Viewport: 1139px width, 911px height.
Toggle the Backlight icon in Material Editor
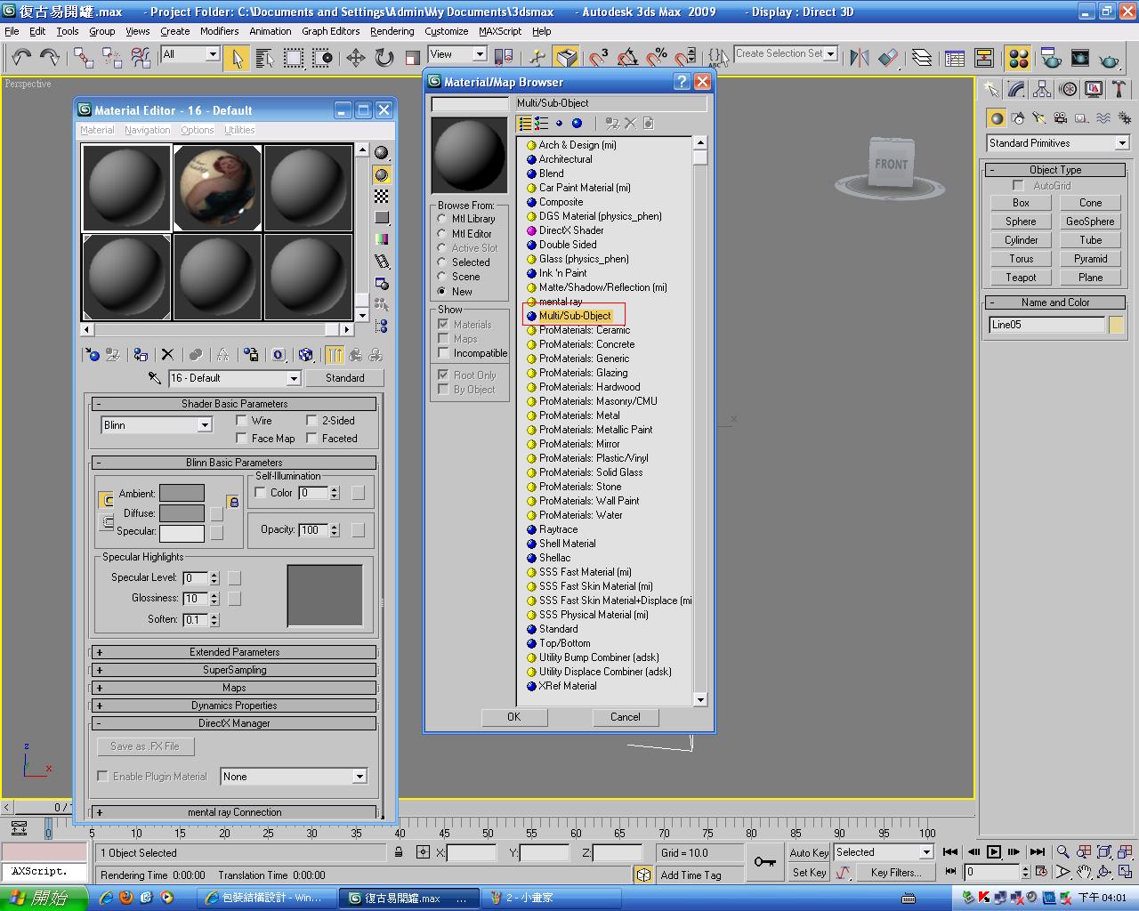click(x=382, y=174)
